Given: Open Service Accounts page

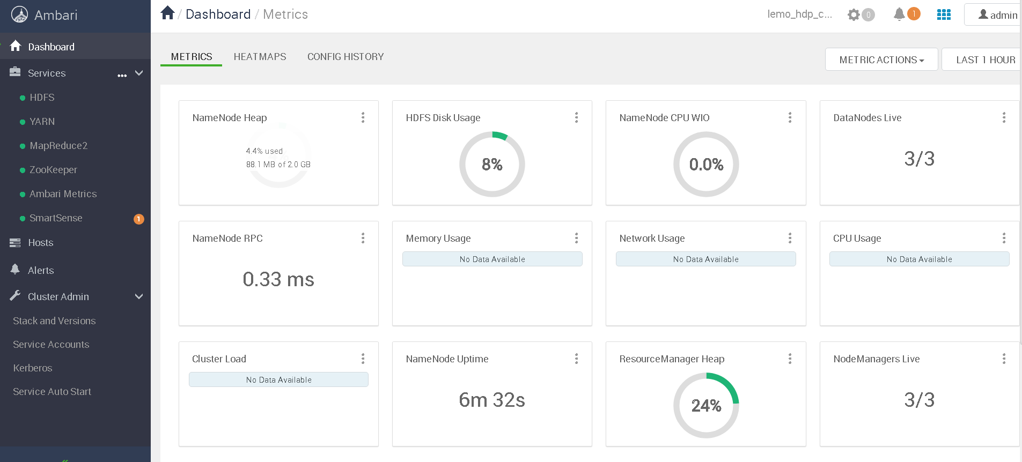Looking at the screenshot, I should pyautogui.click(x=51, y=345).
